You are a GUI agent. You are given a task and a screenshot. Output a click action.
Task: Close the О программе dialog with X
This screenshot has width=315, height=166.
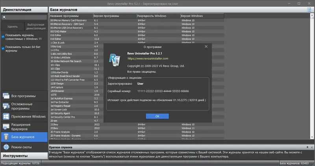point(206,46)
